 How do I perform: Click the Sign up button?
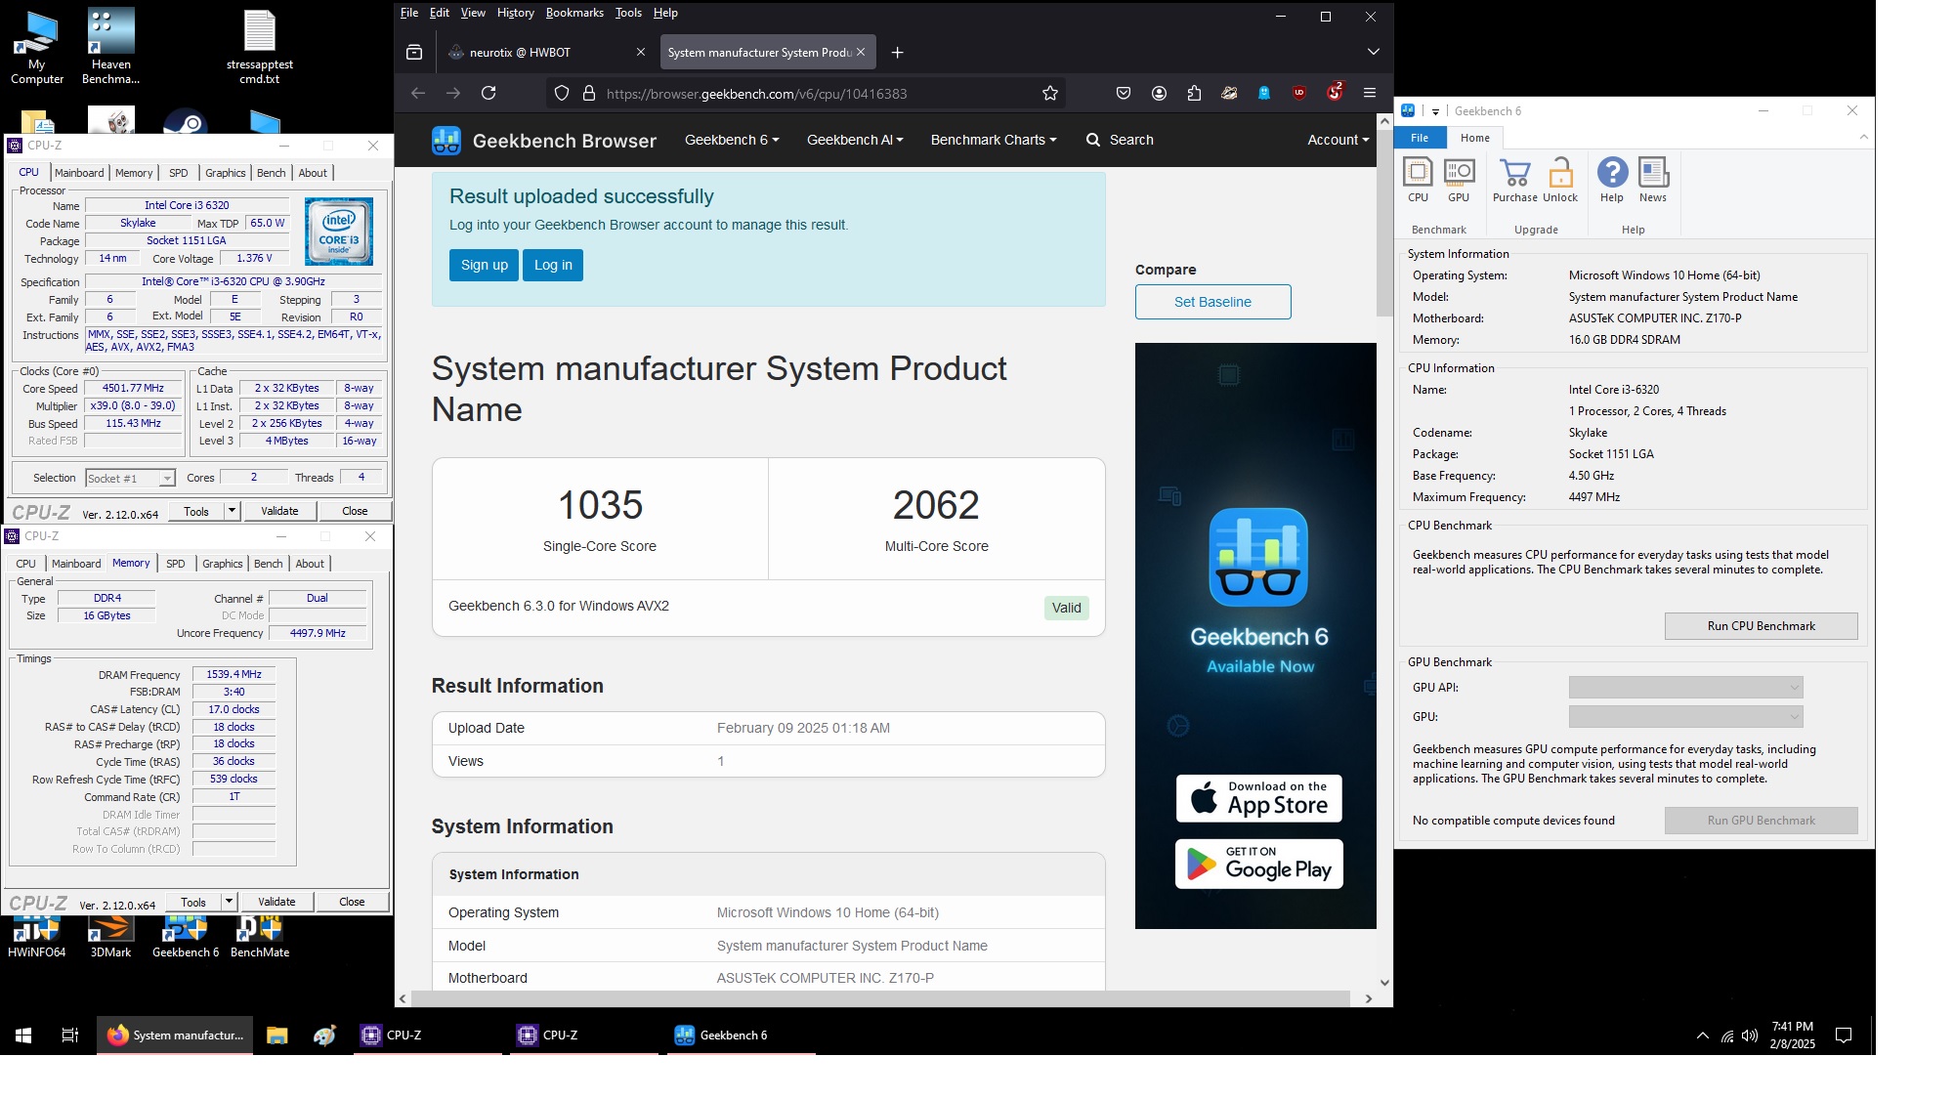[x=485, y=265]
